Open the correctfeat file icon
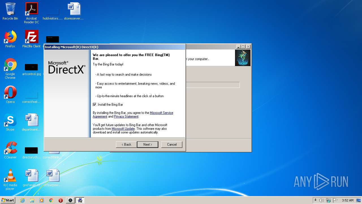 point(31,96)
